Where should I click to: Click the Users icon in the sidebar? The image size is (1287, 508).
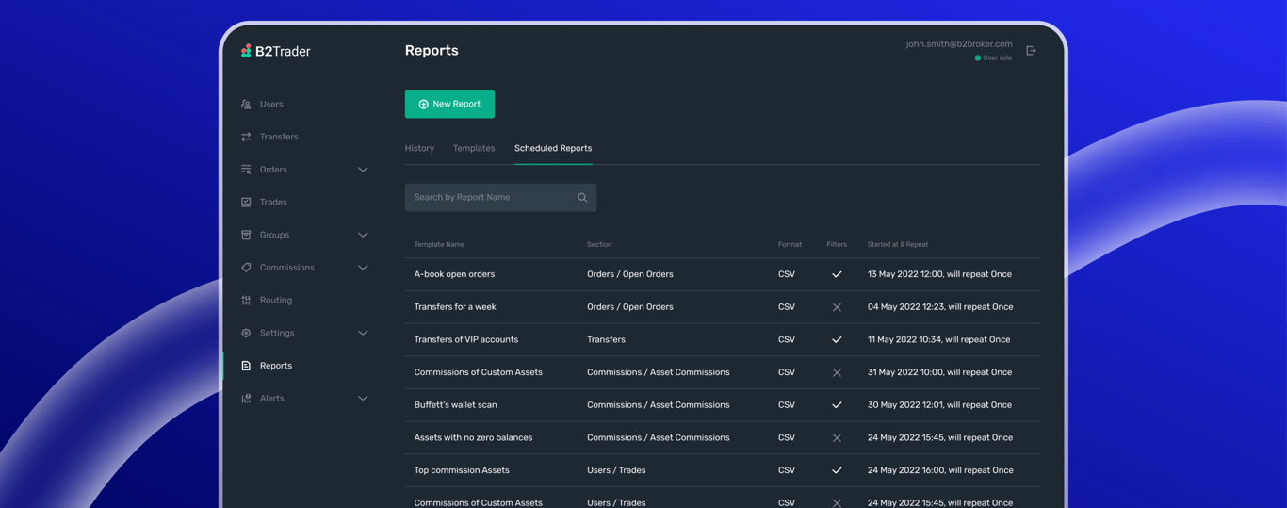(246, 105)
